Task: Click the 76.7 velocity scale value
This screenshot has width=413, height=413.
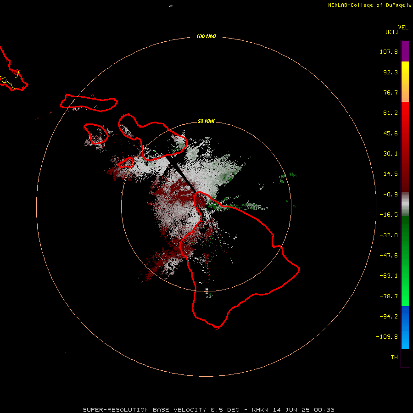Action: (x=391, y=92)
